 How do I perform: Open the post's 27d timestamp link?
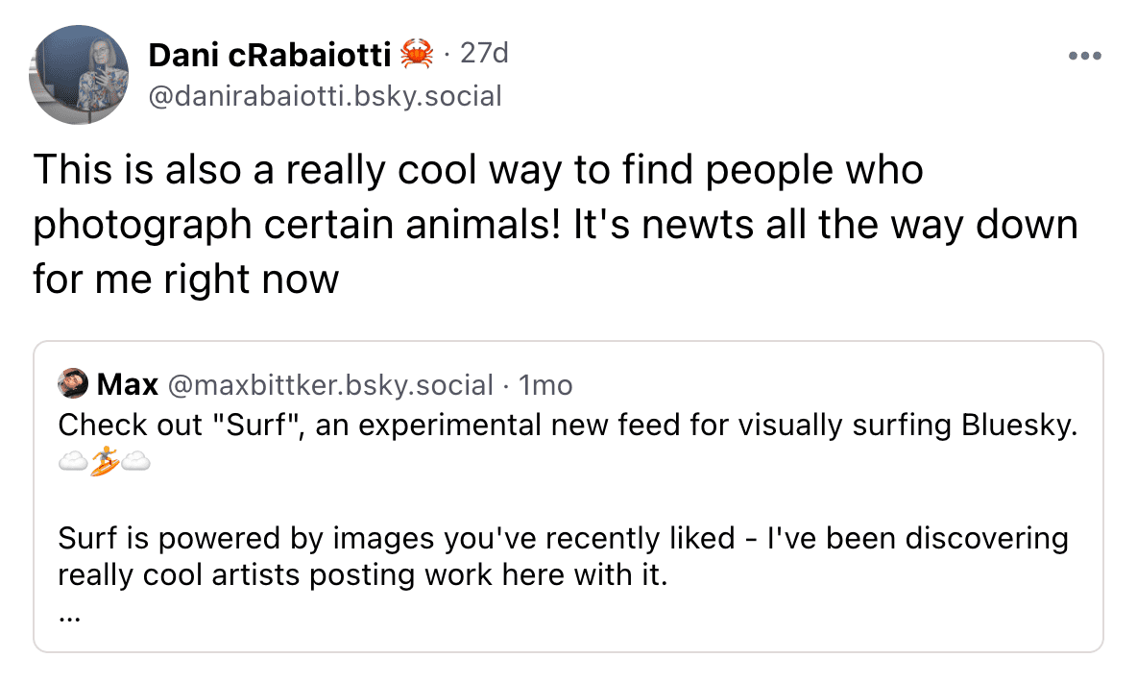(x=484, y=55)
